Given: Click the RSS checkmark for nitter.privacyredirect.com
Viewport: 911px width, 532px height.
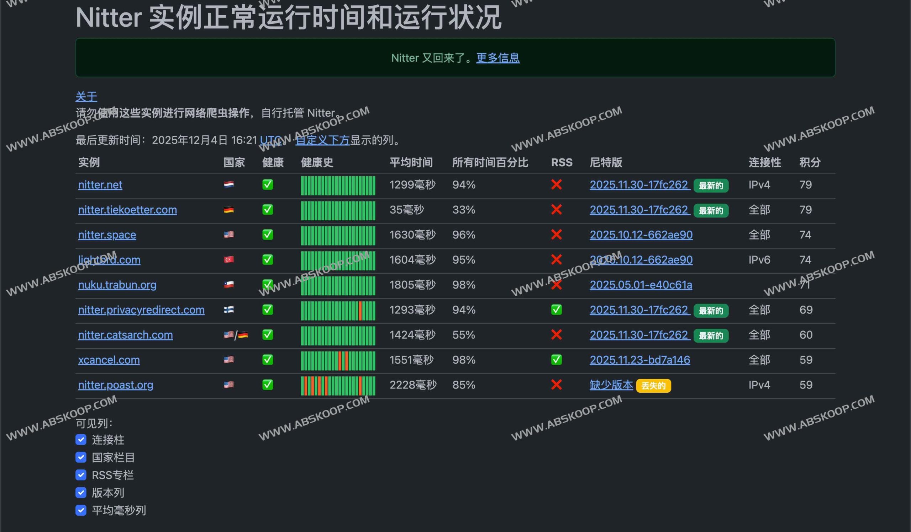Looking at the screenshot, I should [557, 310].
